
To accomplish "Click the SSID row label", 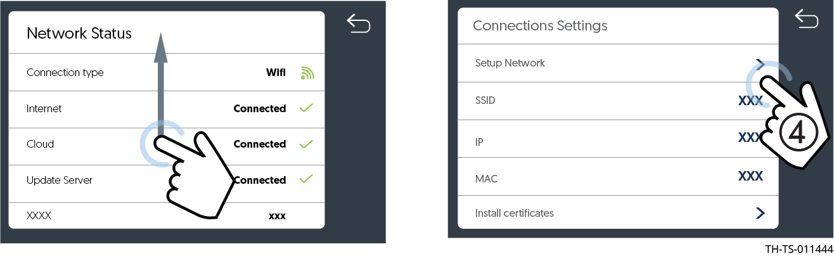I will click(x=485, y=100).
